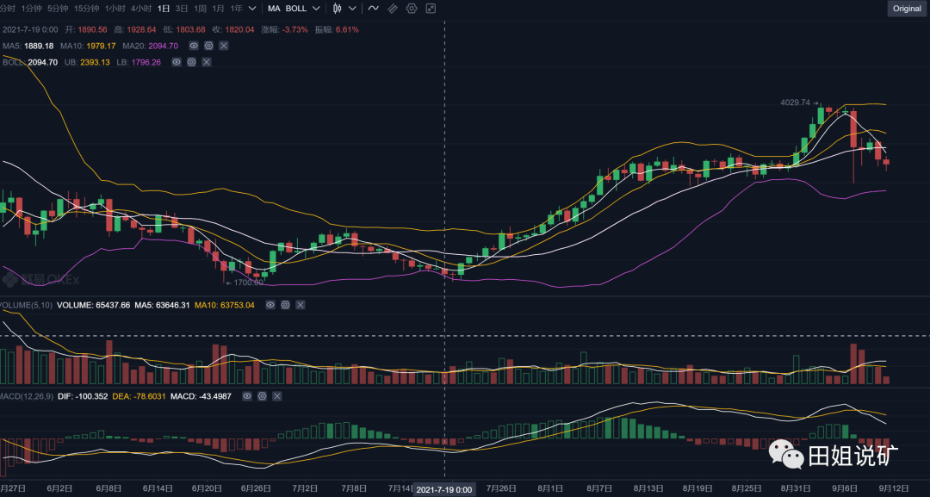Click the UB value 2393.13

point(95,62)
